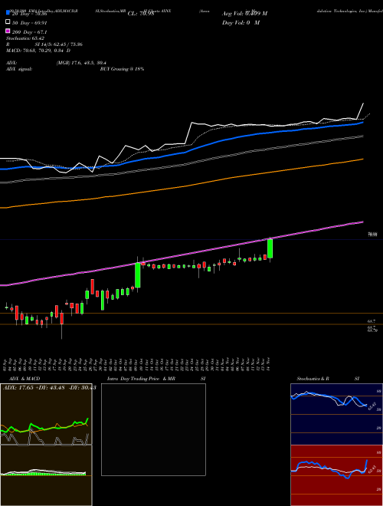The height and width of the screenshot is (506, 383).
Task: Click the 68.7 price axis label
Action: (372, 321)
